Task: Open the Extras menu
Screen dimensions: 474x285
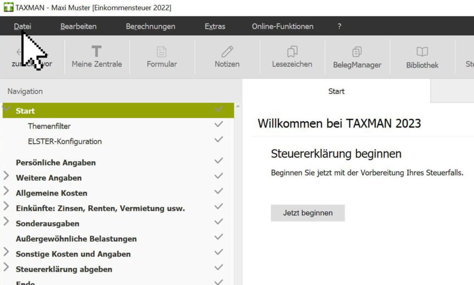Action: click(x=215, y=26)
